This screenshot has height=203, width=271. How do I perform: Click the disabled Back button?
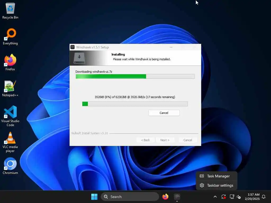(x=145, y=140)
